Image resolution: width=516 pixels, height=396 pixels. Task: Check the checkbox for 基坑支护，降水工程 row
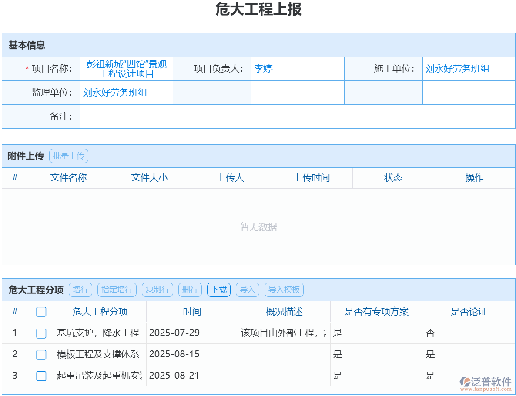tap(41, 333)
